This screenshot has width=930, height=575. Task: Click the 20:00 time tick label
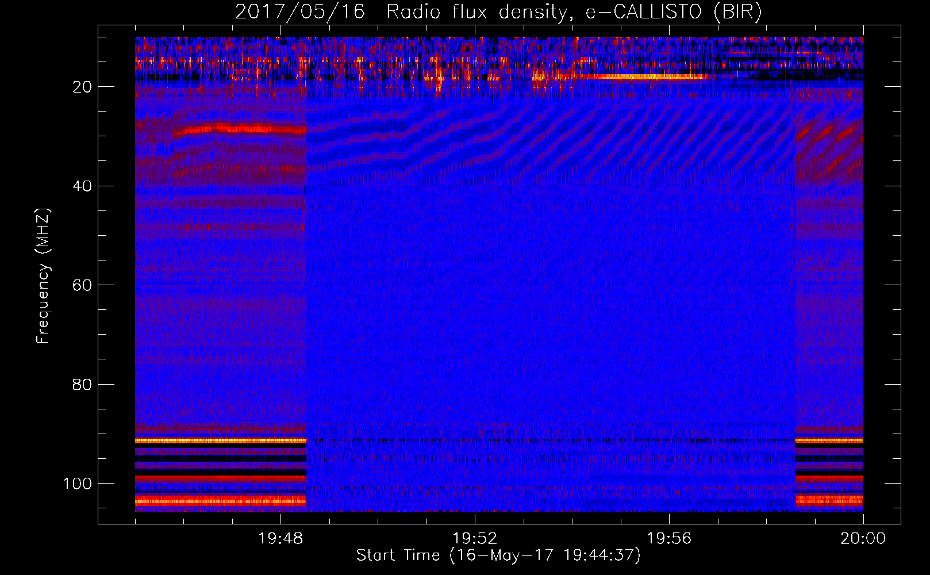pyautogui.click(x=863, y=539)
